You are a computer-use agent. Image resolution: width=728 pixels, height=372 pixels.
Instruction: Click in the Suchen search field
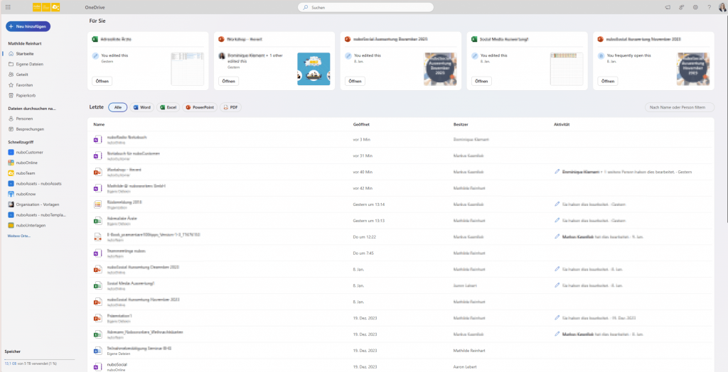click(365, 7)
